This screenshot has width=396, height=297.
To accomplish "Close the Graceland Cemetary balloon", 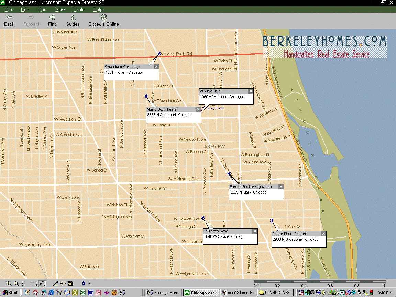I will click(156, 67).
